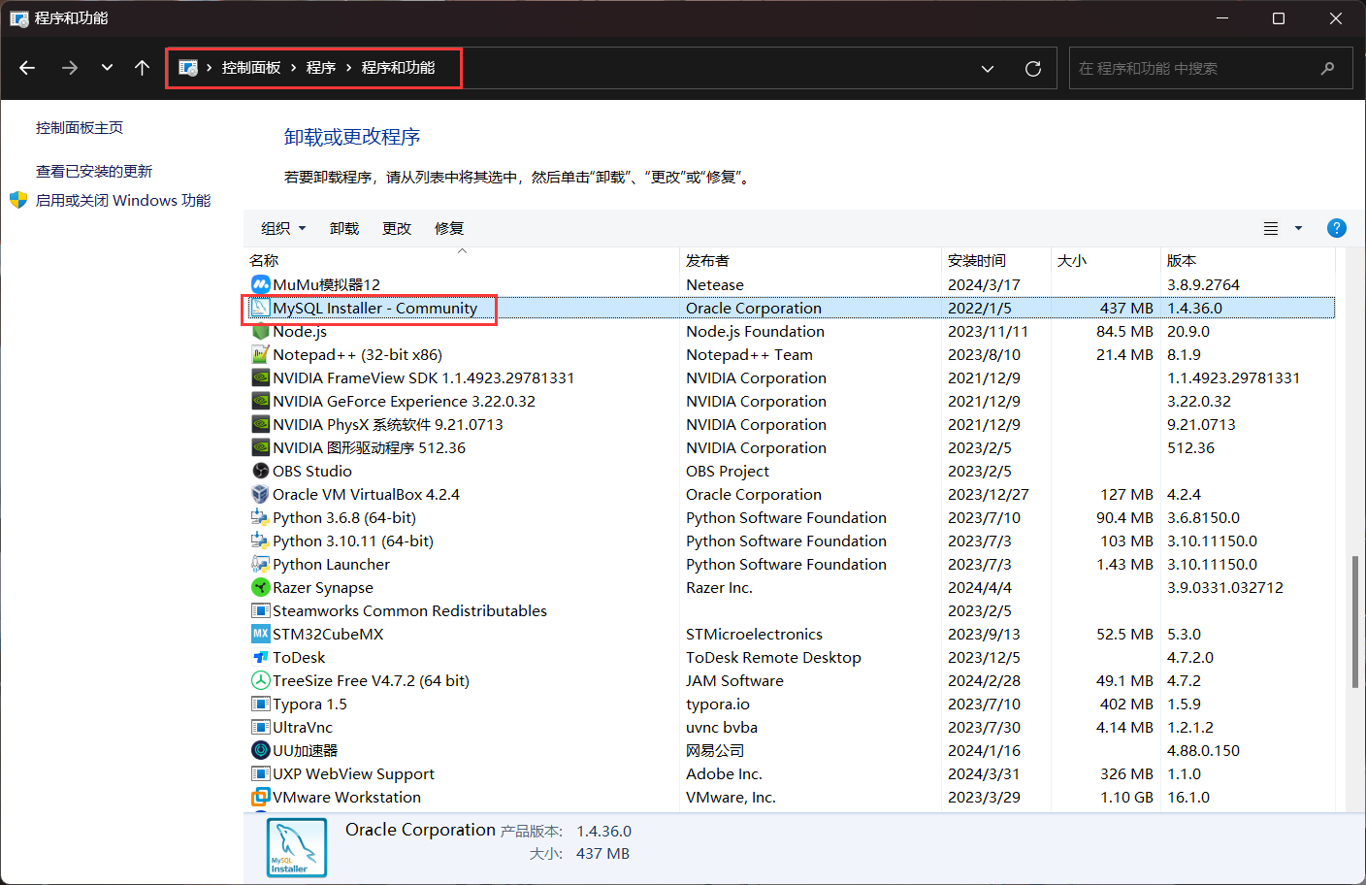Screen dimensions: 1366x885
Task: Click 卸载 in the toolbar
Action: pyautogui.click(x=344, y=228)
